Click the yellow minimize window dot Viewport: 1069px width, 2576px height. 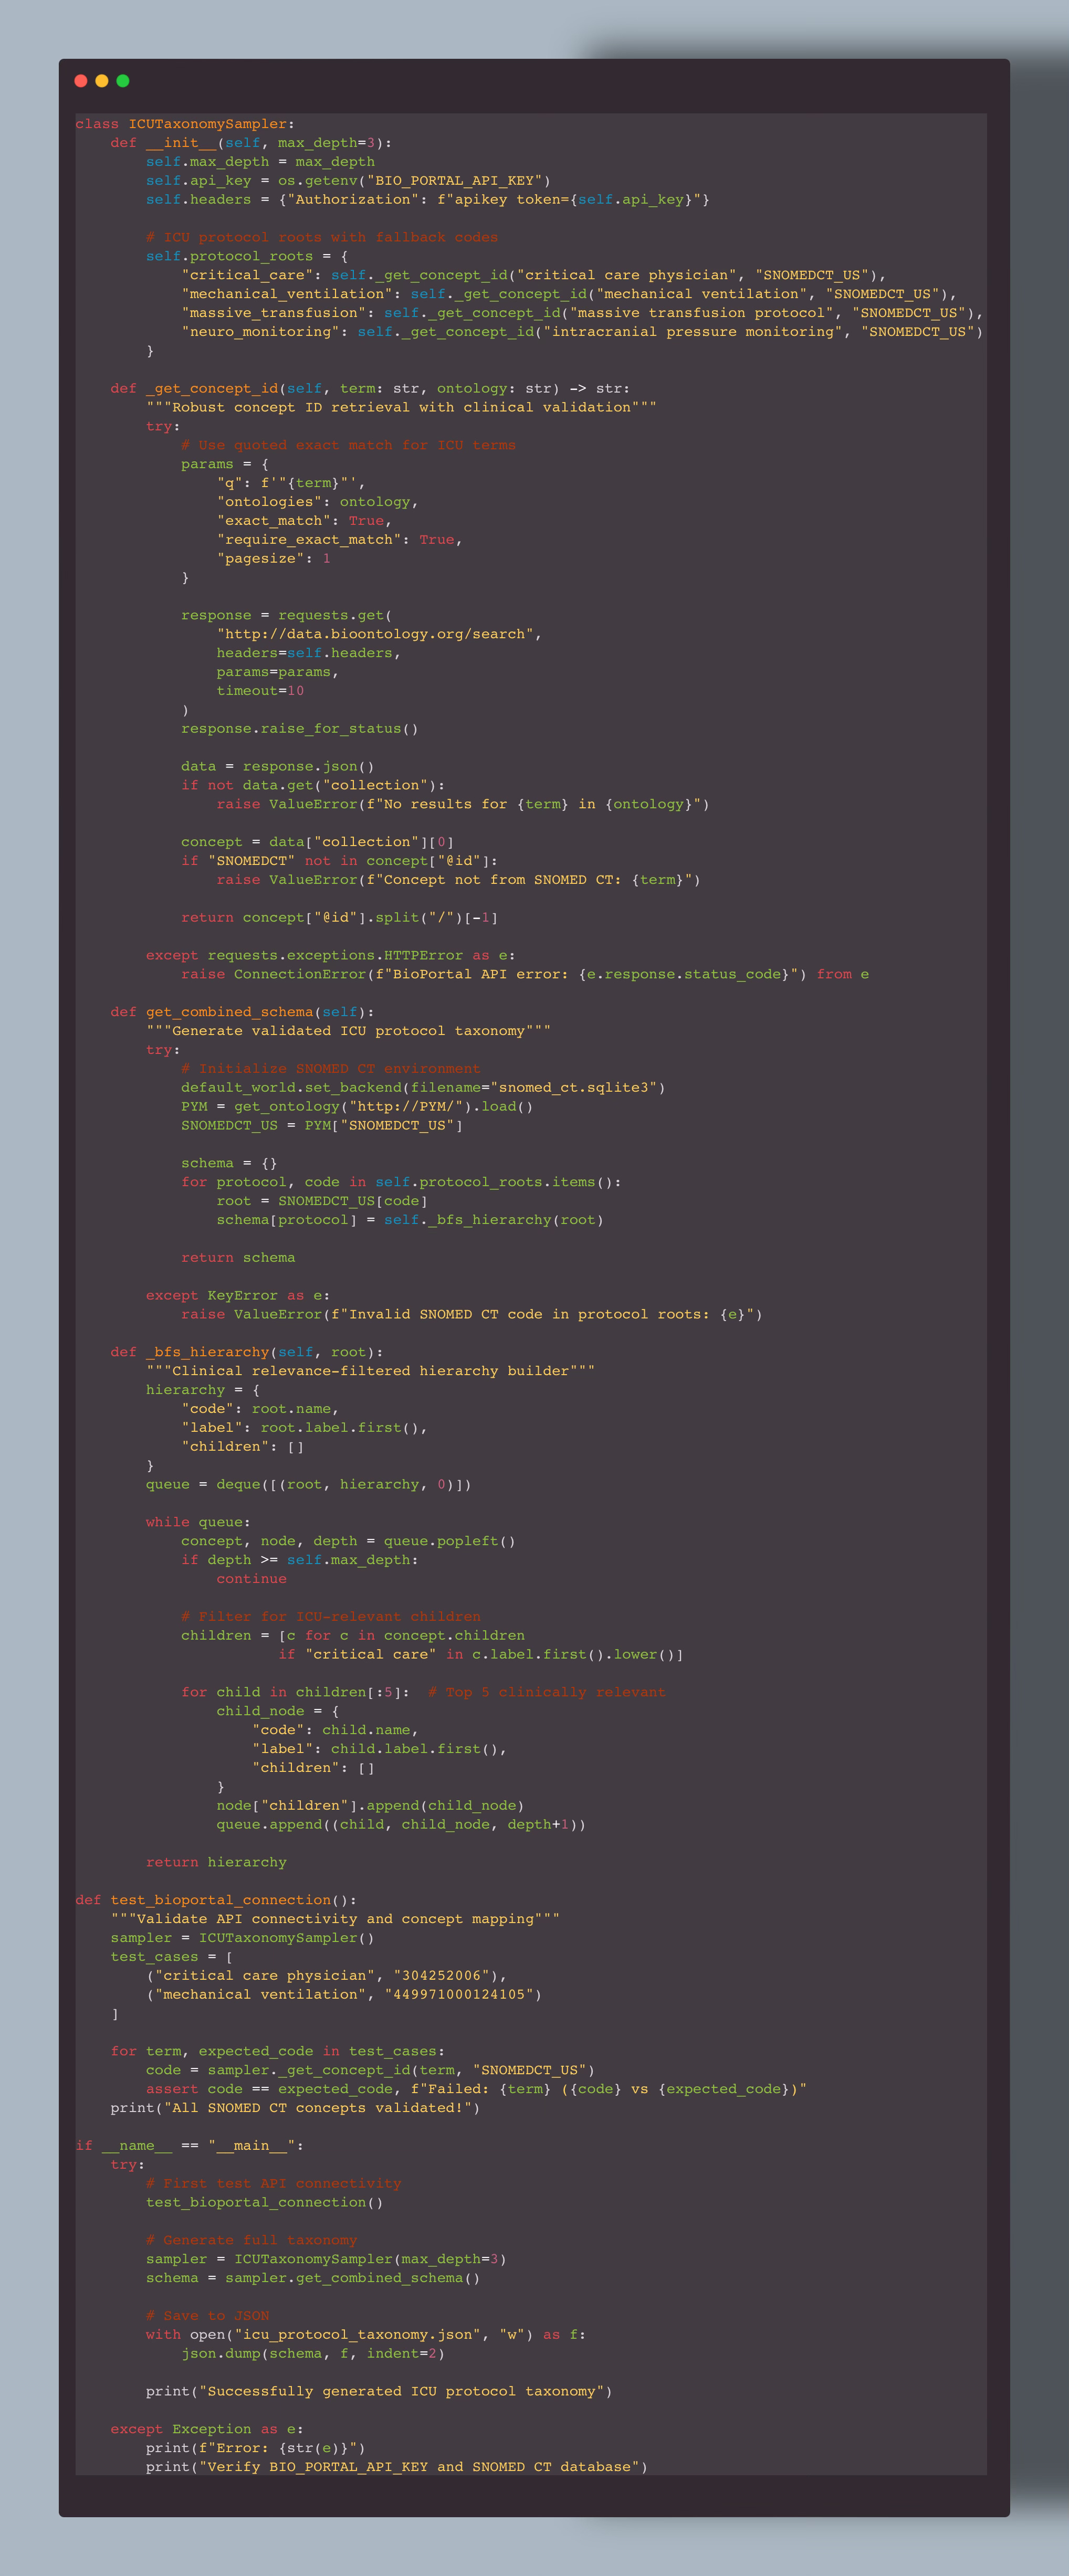click(102, 81)
